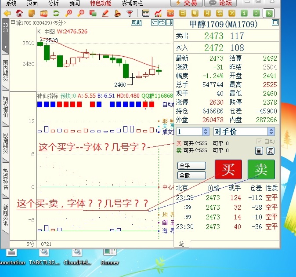Click the order quantity spinner arrows

tap(206, 131)
